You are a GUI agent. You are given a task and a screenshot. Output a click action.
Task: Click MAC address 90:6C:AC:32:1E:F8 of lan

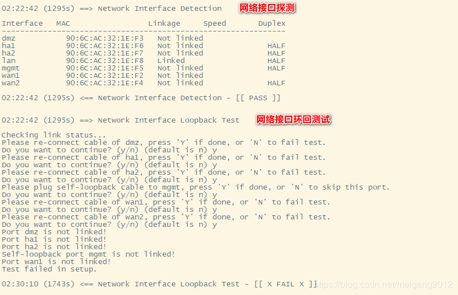pyautogui.click(x=105, y=61)
